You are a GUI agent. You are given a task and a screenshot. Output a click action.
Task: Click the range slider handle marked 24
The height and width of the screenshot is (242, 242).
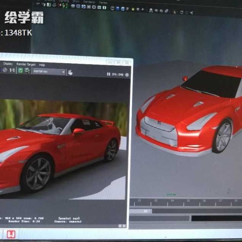141,211
